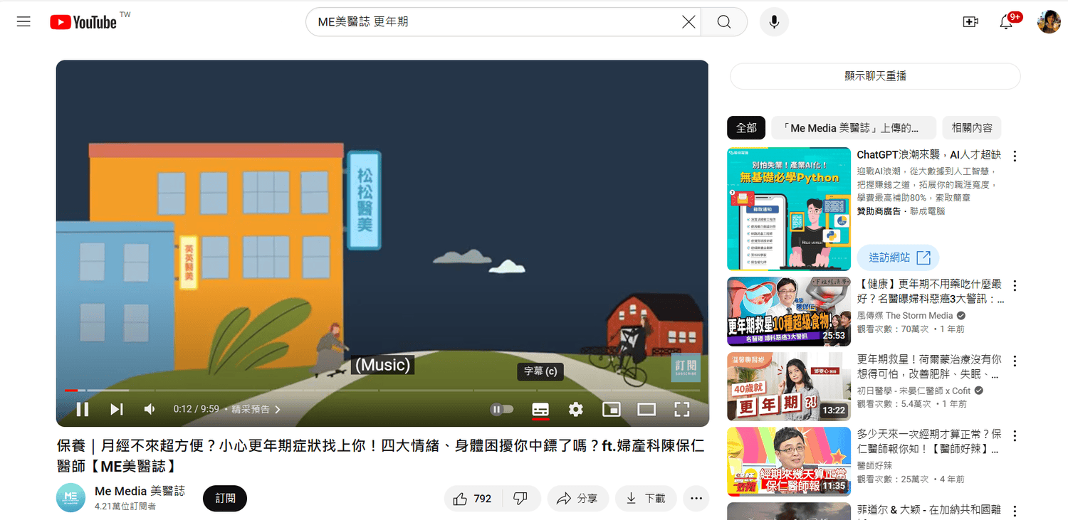
Task: Show chat replay (顯示聊天重播)
Action: pyautogui.click(x=875, y=76)
